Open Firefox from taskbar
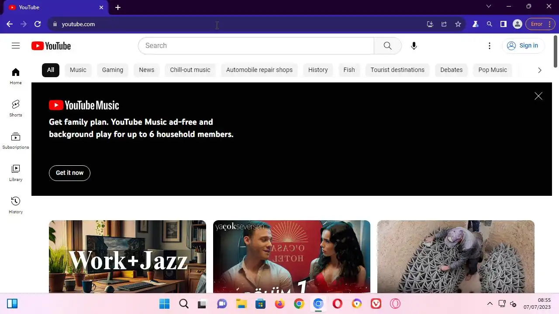559x314 pixels. point(280,304)
